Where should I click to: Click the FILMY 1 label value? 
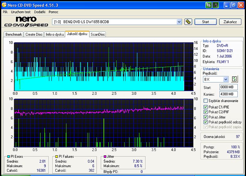click(x=223, y=62)
